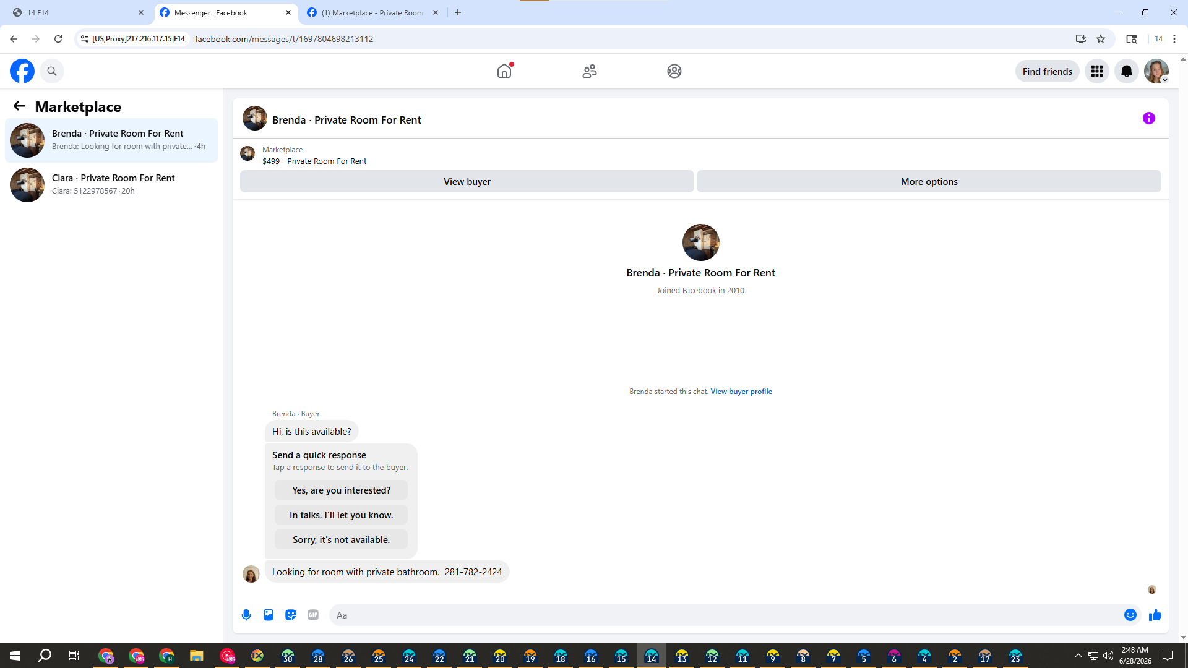Open the Windows notification center
The width and height of the screenshot is (1188, 668).
(x=1168, y=656)
